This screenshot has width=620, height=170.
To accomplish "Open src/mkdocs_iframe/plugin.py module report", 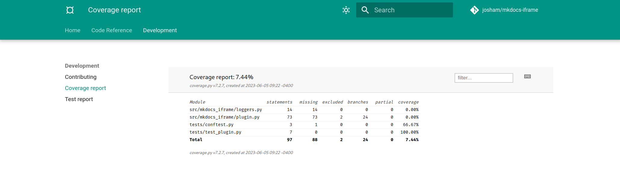I will 224,117.
